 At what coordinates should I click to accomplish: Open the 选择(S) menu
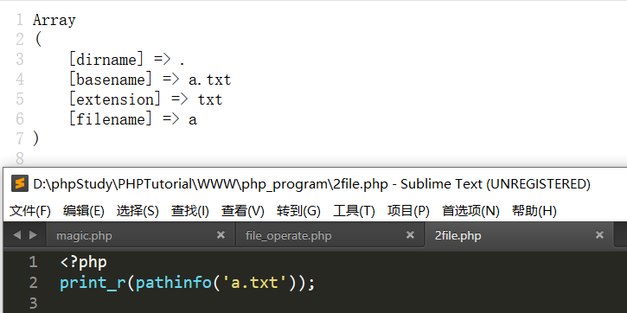tap(138, 211)
